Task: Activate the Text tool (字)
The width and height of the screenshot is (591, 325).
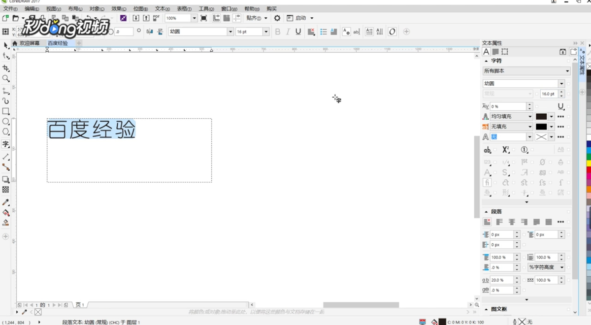Action: [x=6, y=144]
